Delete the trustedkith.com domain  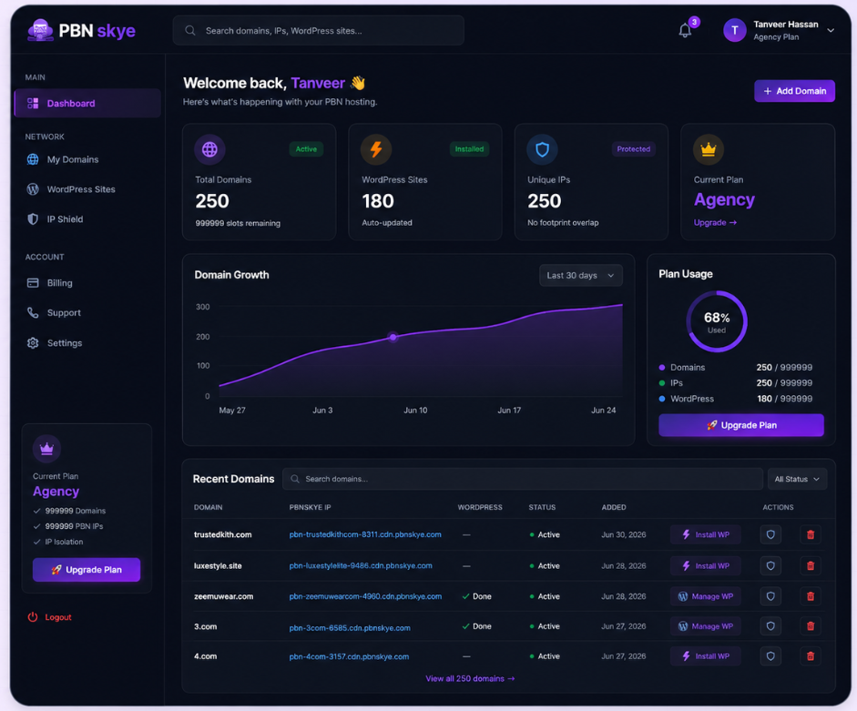click(811, 534)
